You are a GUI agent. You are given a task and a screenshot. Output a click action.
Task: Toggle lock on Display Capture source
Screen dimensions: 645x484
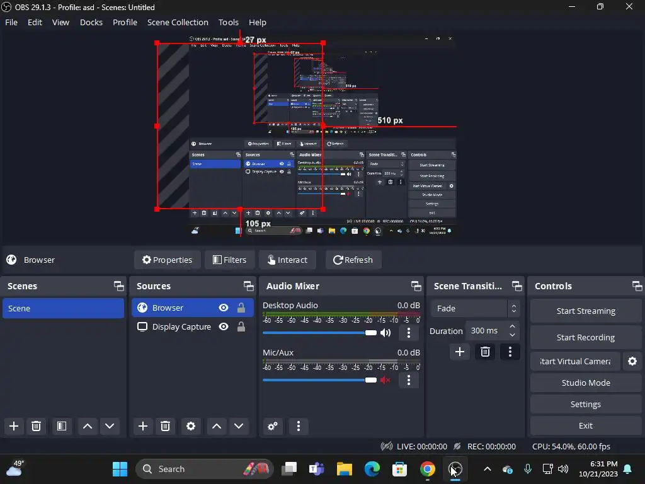[x=241, y=327]
